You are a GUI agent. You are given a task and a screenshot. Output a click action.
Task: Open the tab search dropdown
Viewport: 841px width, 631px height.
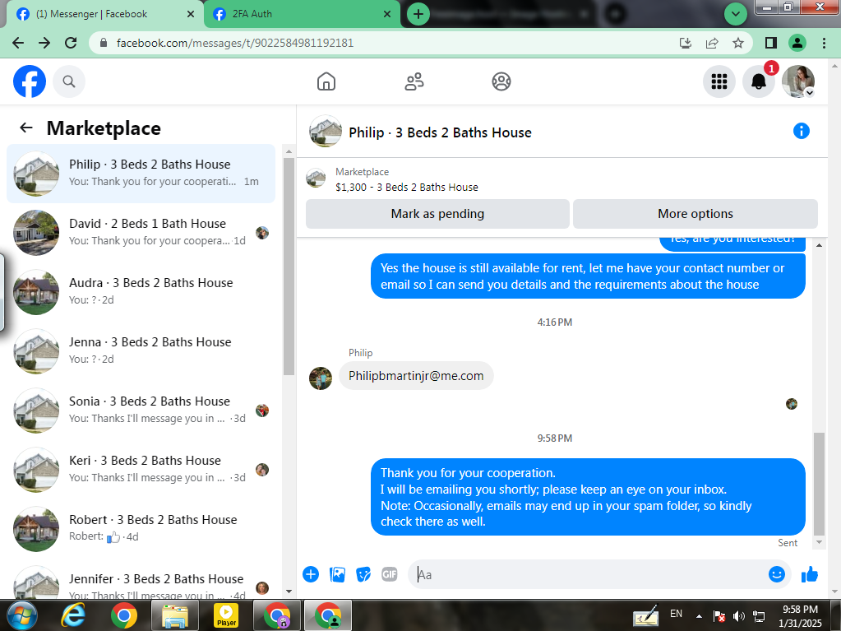pos(736,14)
